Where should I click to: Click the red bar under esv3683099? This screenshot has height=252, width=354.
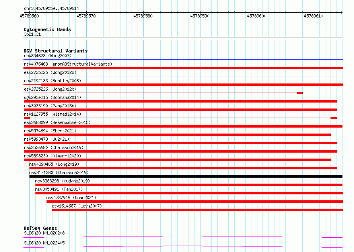[x=183, y=126]
